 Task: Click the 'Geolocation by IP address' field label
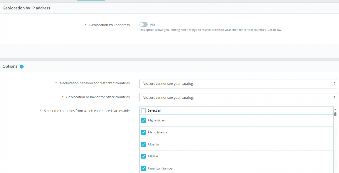(x=109, y=25)
